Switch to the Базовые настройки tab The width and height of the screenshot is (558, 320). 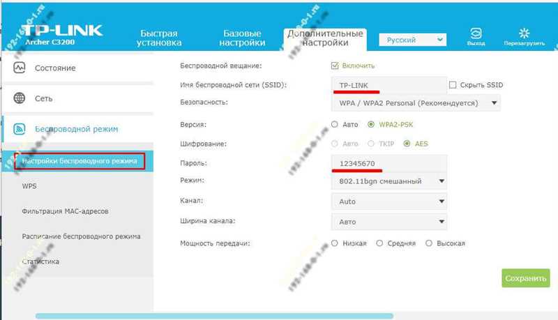242,38
